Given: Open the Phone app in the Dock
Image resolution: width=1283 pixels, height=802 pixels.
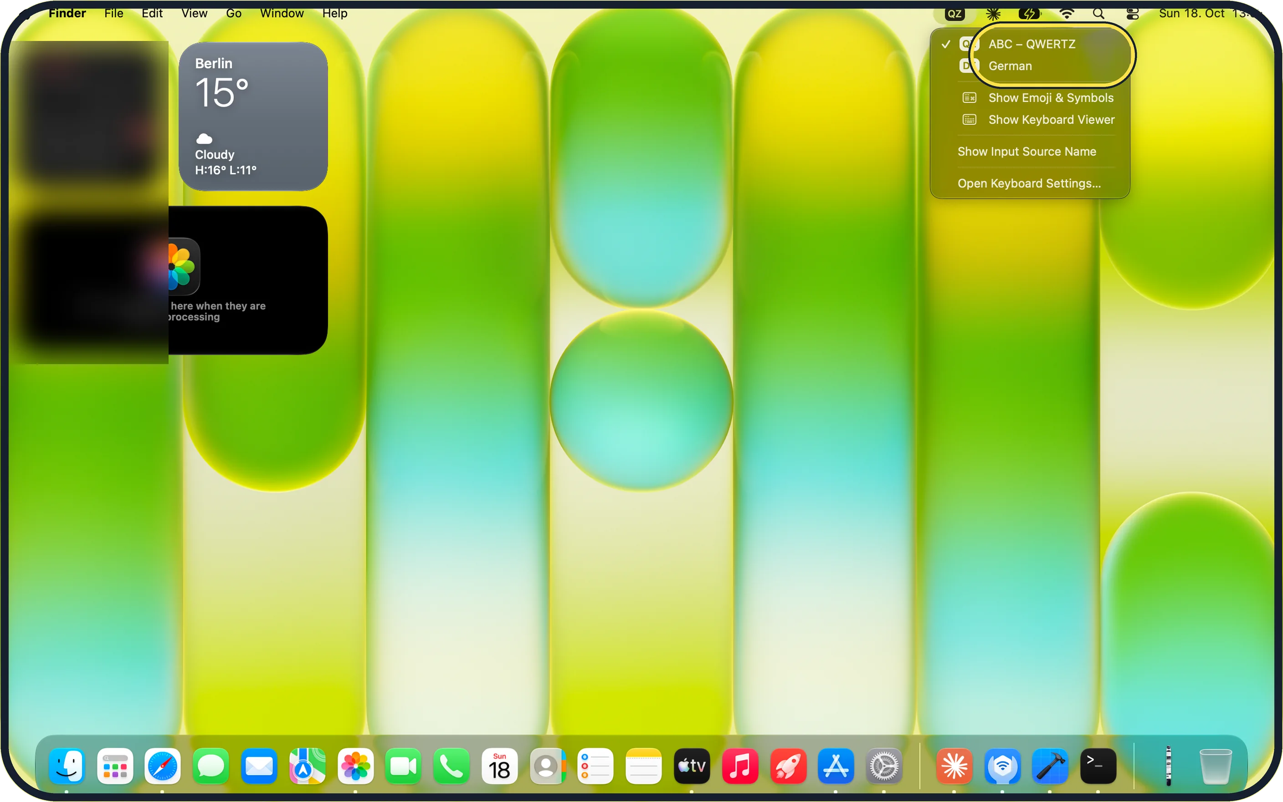Looking at the screenshot, I should coord(451,766).
